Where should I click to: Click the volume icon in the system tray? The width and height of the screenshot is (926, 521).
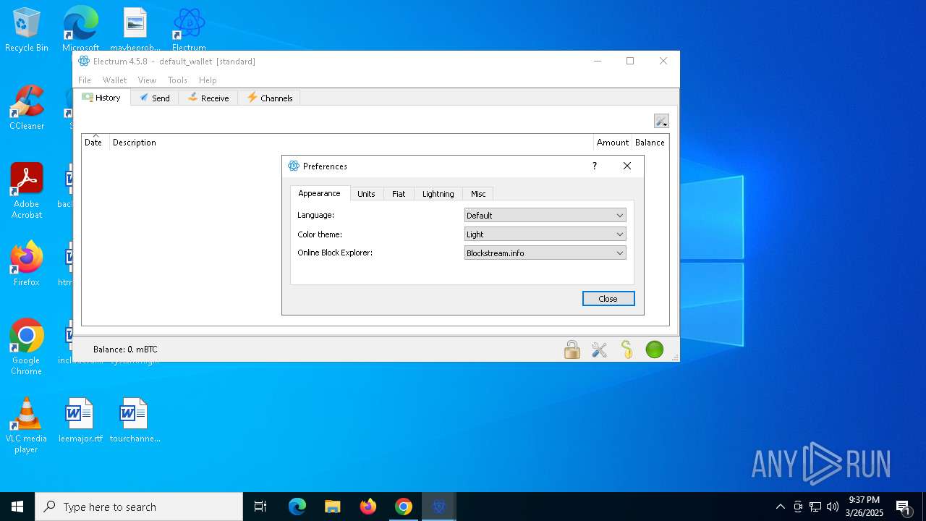(x=832, y=507)
